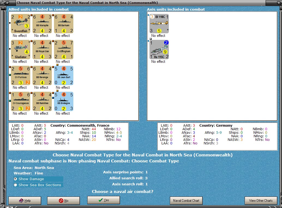Click the BB Warspite battleship counter
Screen dimensions: 282x208
pyautogui.click(x=42, y=24)
